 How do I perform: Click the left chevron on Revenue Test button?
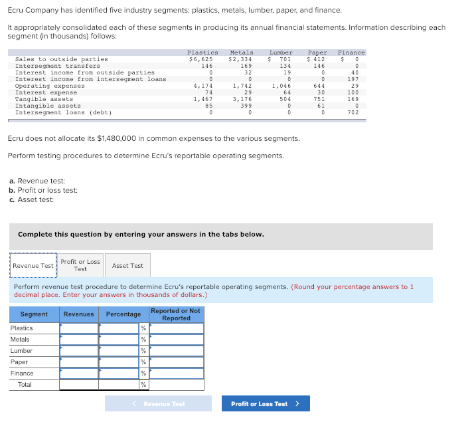pos(134,403)
